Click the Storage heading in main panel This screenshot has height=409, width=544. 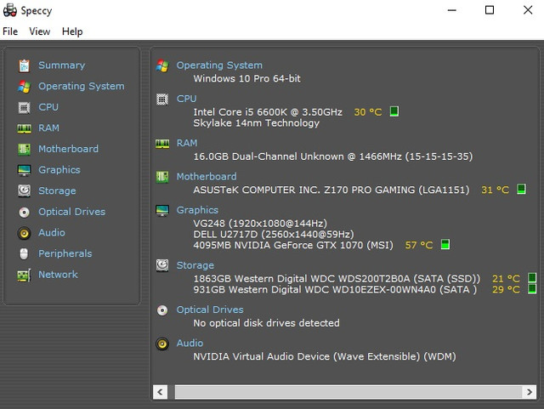[195, 265]
